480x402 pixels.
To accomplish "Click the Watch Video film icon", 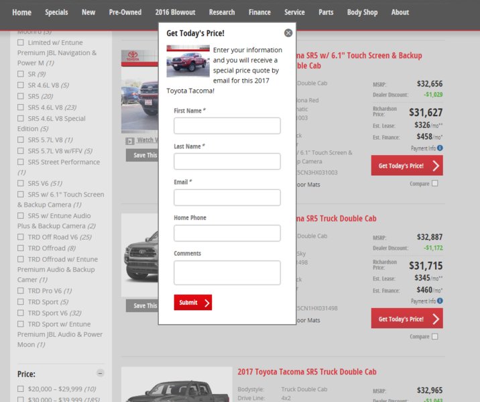I will 130,141.
